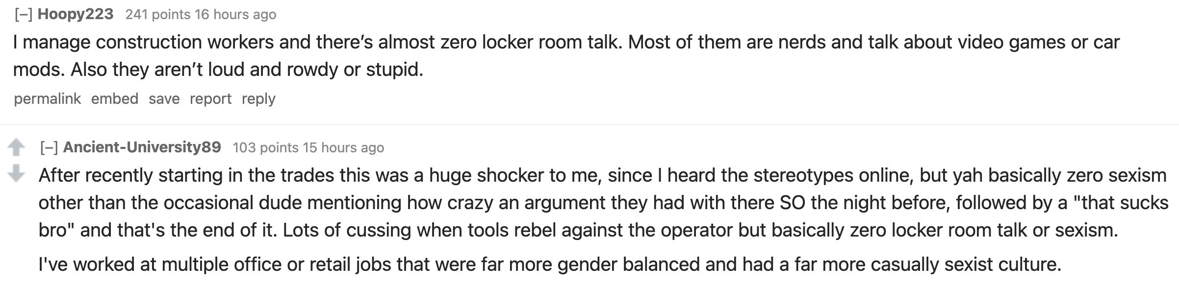The height and width of the screenshot is (286, 1179).
Task: Click the '241 points' score
Action: [x=157, y=15]
